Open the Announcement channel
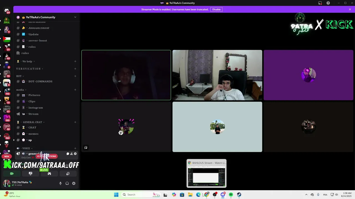 (x=46, y=28)
